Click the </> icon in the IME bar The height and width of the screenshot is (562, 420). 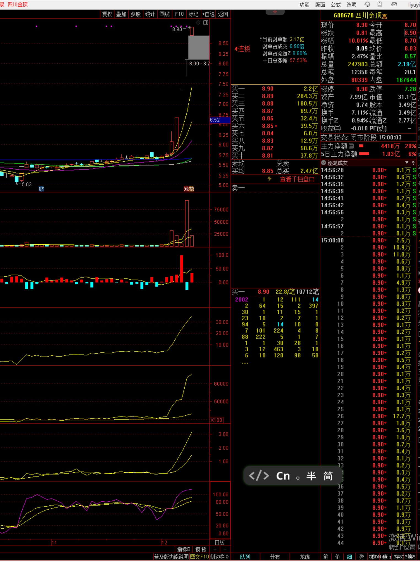[259, 476]
